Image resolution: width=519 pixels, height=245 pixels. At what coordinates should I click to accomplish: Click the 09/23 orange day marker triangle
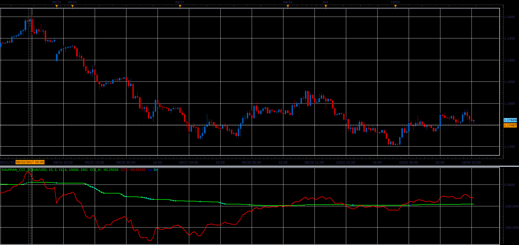(x=57, y=6)
